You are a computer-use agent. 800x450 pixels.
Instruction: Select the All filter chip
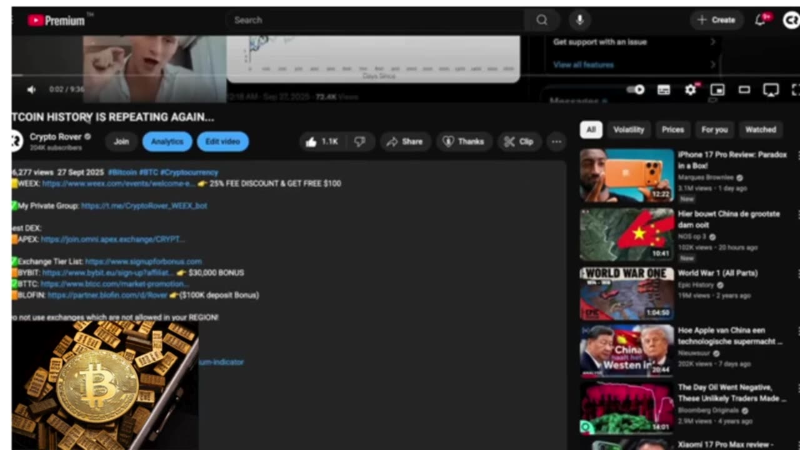pyautogui.click(x=591, y=130)
